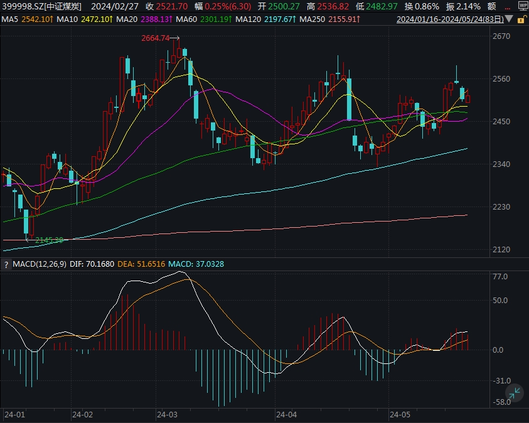
Task: Click the DEA: 51.6516 value
Action: tap(141, 264)
